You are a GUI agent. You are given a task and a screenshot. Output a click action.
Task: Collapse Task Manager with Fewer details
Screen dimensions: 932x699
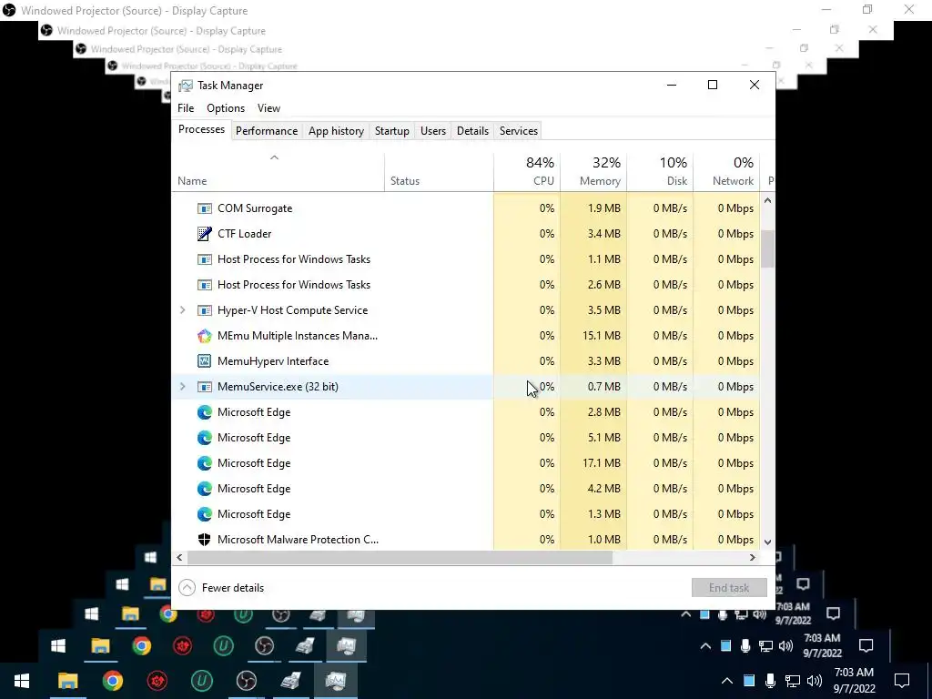pos(221,588)
